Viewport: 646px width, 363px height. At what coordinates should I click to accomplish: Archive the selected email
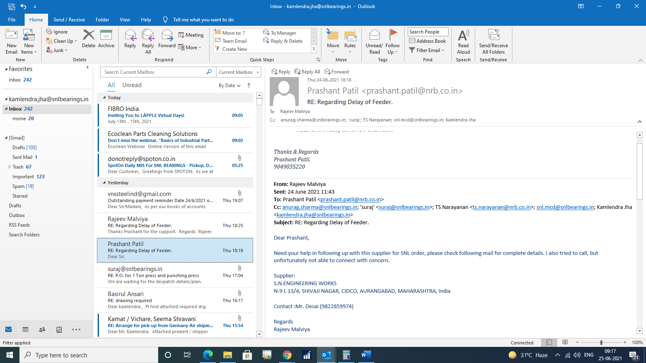pos(106,39)
